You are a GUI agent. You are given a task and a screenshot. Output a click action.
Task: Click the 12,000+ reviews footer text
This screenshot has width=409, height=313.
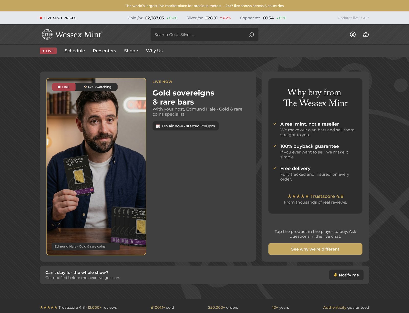click(x=102, y=307)
